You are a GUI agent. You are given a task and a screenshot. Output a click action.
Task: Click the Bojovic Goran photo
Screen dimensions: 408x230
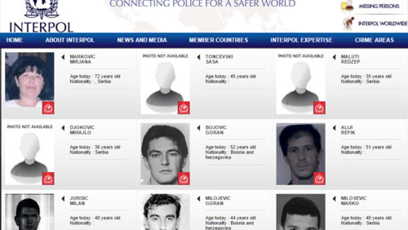click(x=165, y=154)
